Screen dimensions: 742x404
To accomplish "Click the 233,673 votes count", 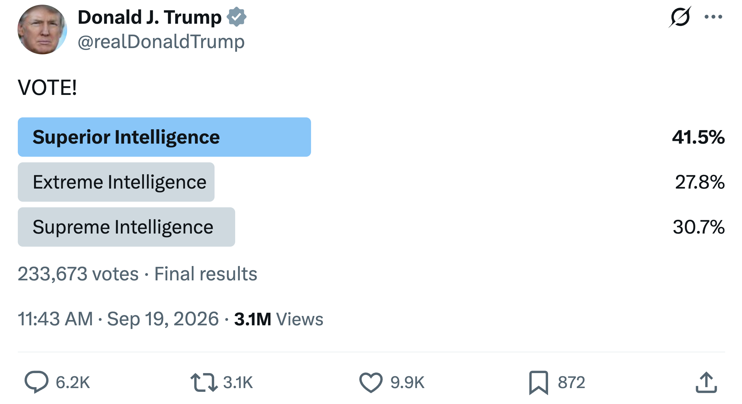I will pyautogui.click(x=78, y=274).
